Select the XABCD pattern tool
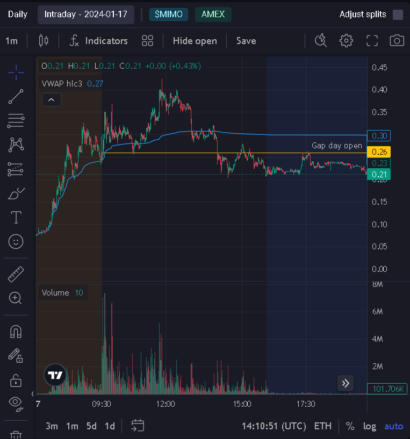Screen dimensions: 410x439 click(16, 145)
